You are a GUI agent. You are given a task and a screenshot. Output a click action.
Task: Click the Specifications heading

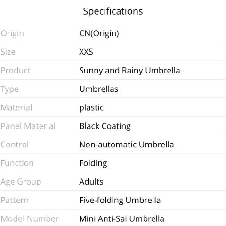[x=113, y=11]
